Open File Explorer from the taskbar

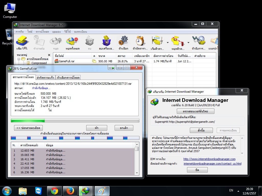(x=23, y=191)
